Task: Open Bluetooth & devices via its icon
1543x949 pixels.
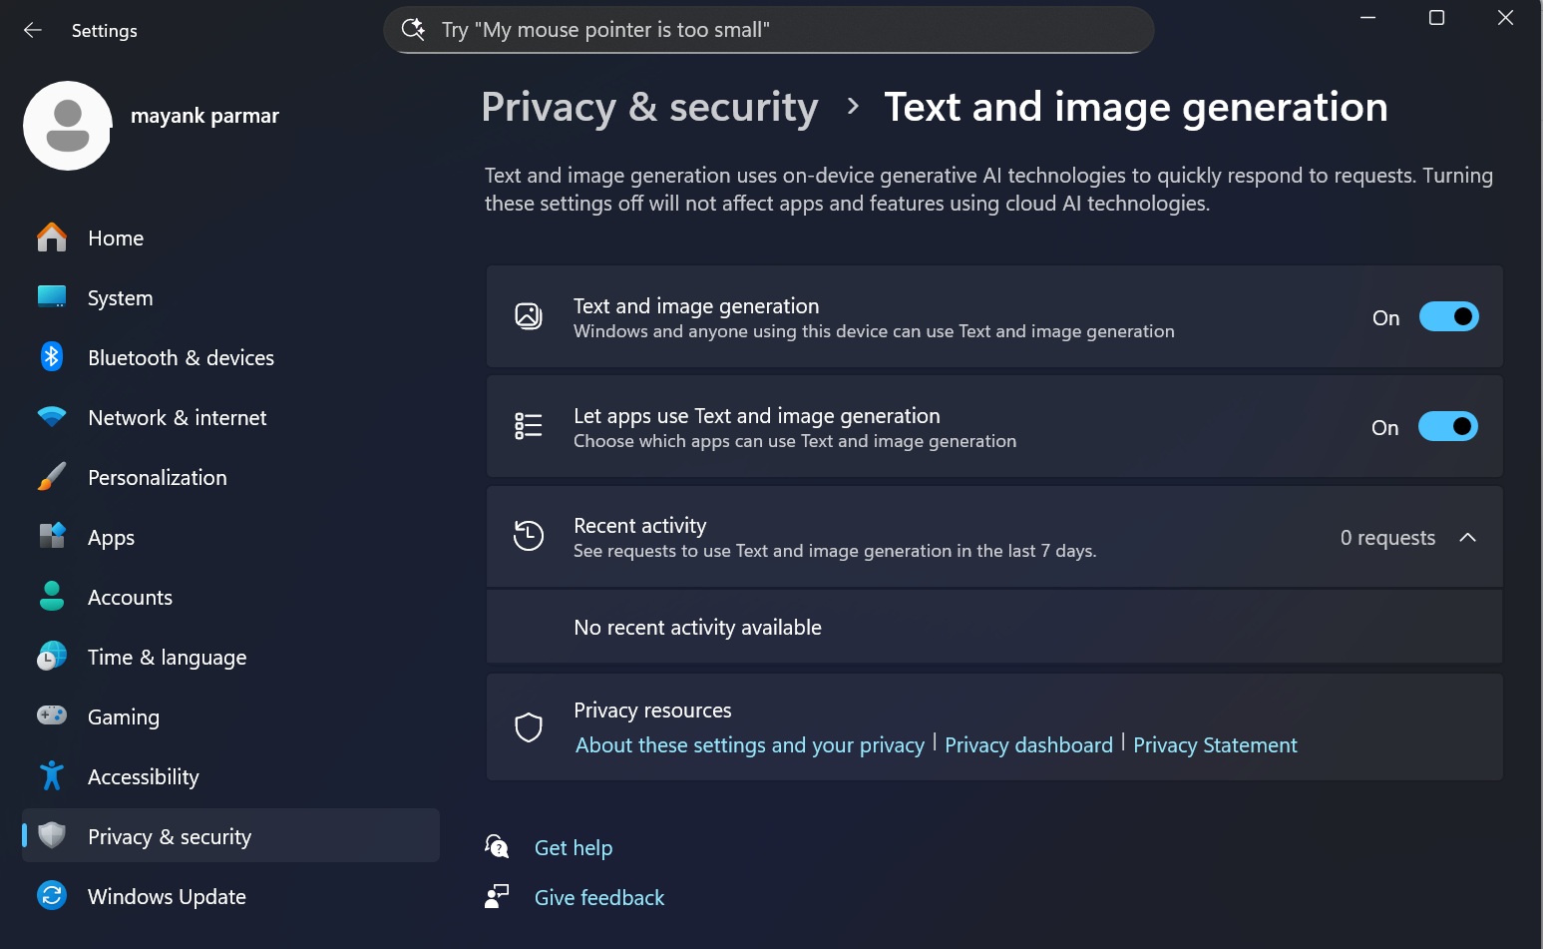Action: [x=52, y=357]
